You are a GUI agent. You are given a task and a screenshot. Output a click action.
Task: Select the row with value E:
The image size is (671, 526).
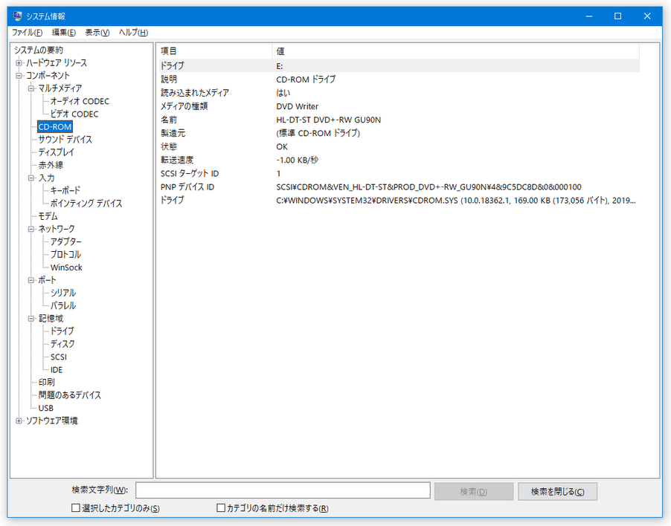click(x=399, y=66)
